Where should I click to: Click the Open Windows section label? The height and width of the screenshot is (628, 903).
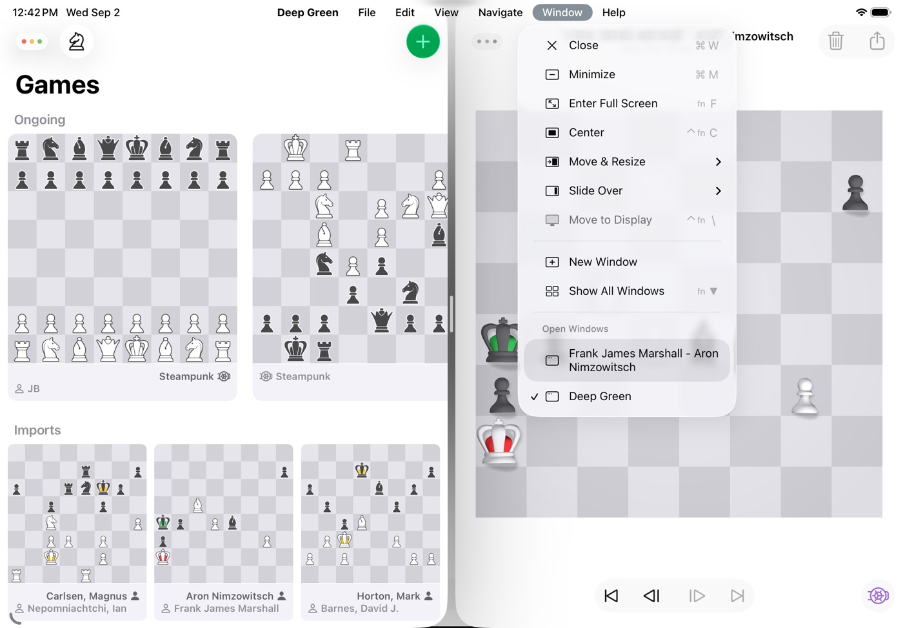pyautogui.click(x=575, y=329)
